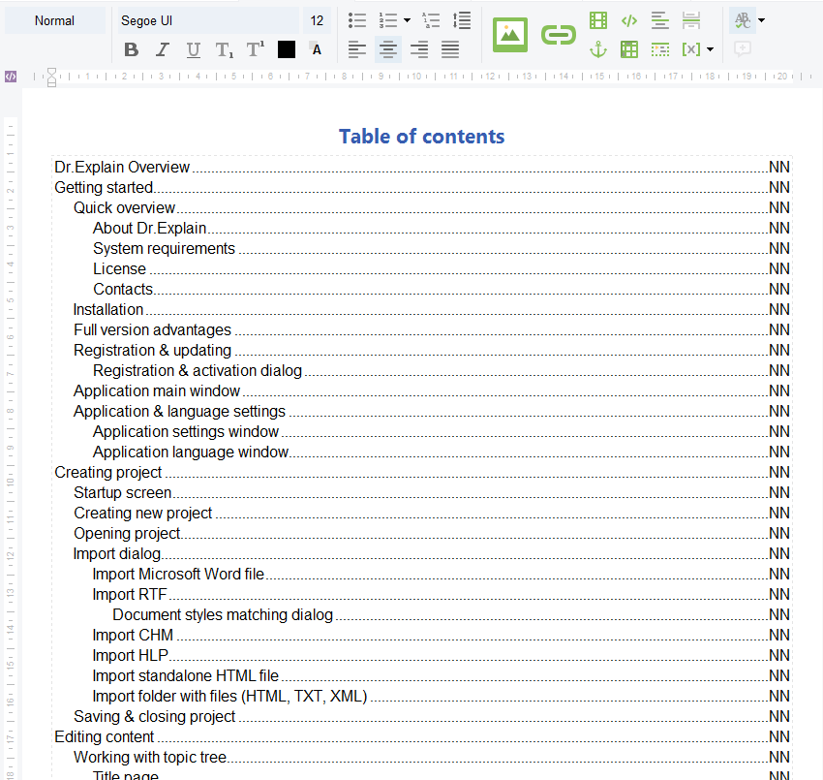Screen dimensions: 823x780
Task: Turn off center alignment
Action: point(388,49)
